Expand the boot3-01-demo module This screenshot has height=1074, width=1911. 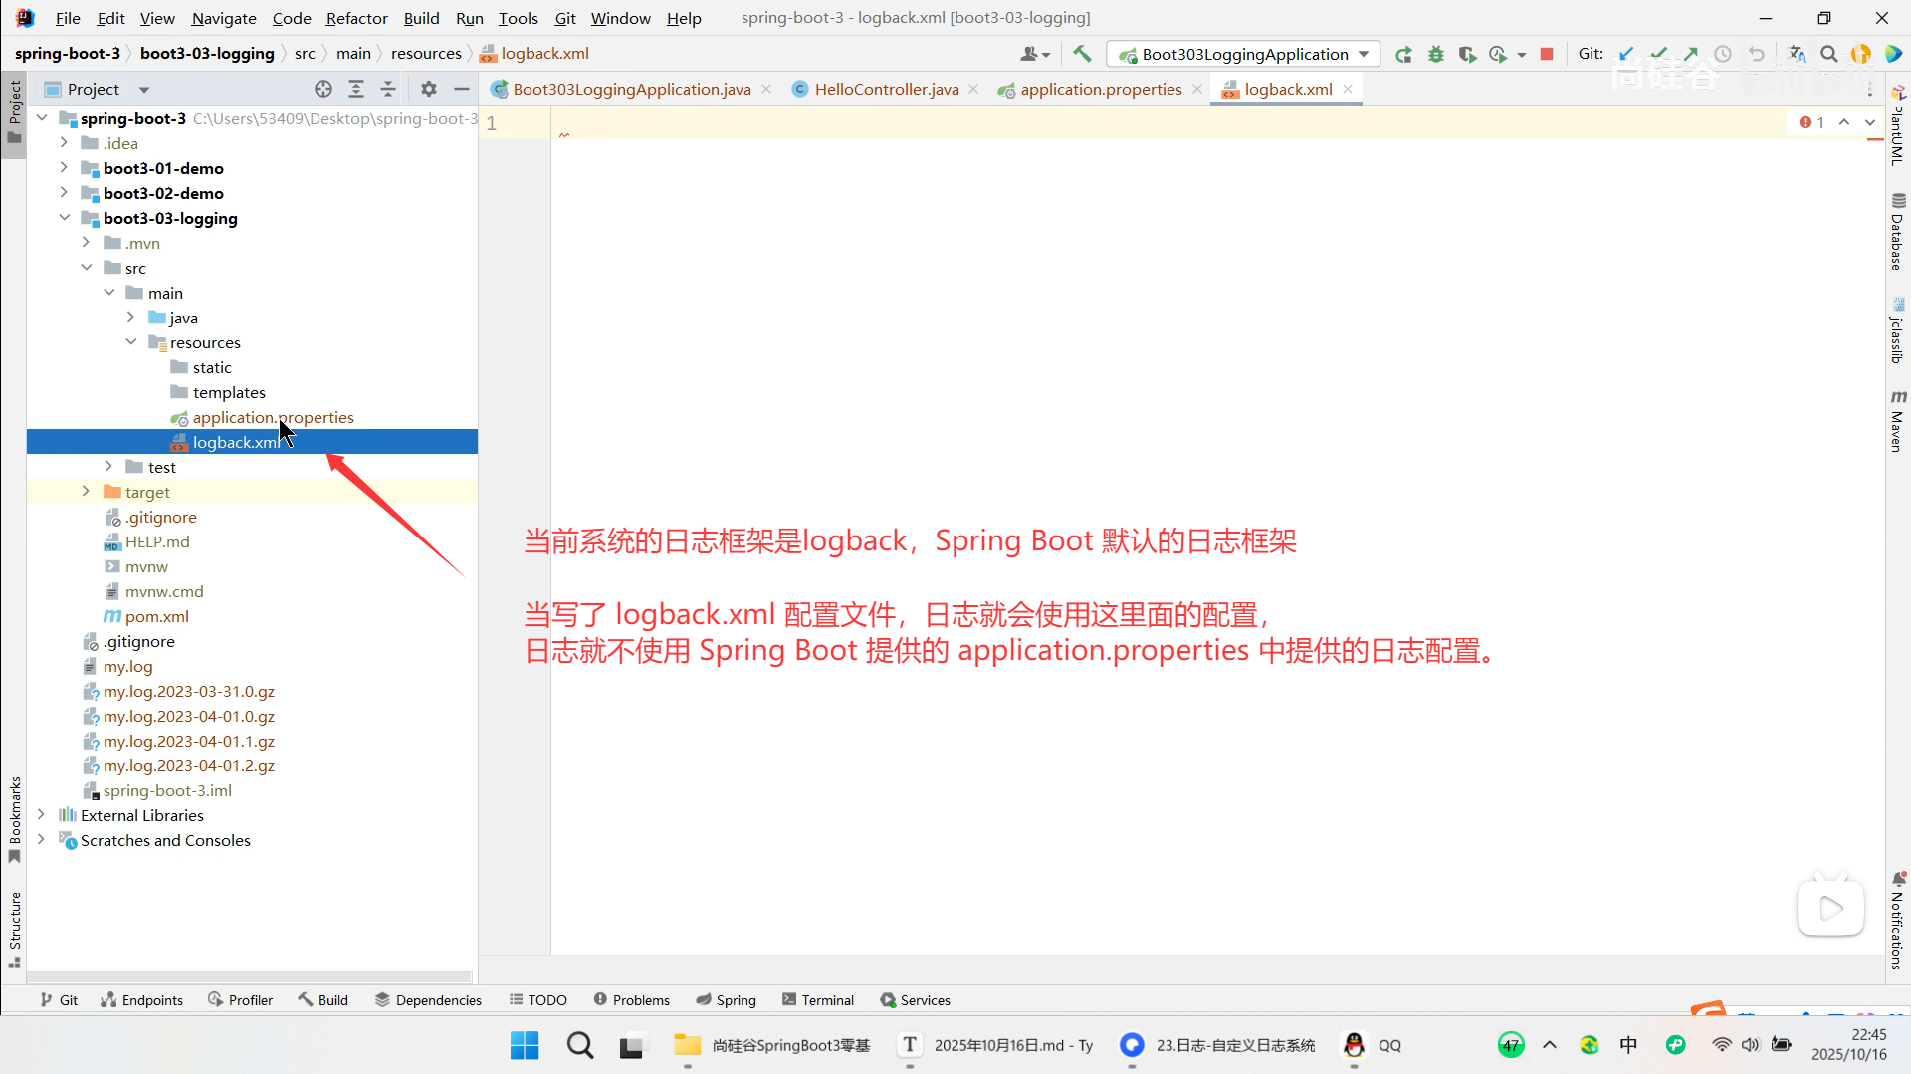coord(63,168)
